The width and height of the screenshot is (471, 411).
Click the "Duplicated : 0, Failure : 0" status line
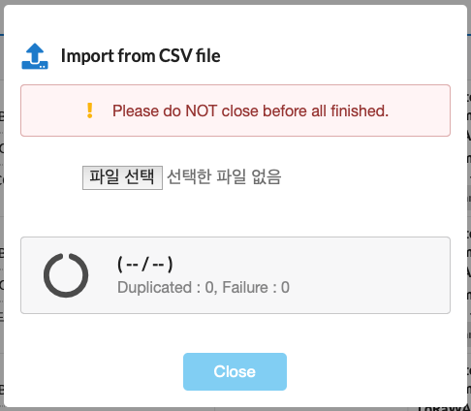[204, 287]
